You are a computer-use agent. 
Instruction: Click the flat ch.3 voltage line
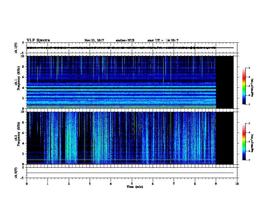[130, 173]
